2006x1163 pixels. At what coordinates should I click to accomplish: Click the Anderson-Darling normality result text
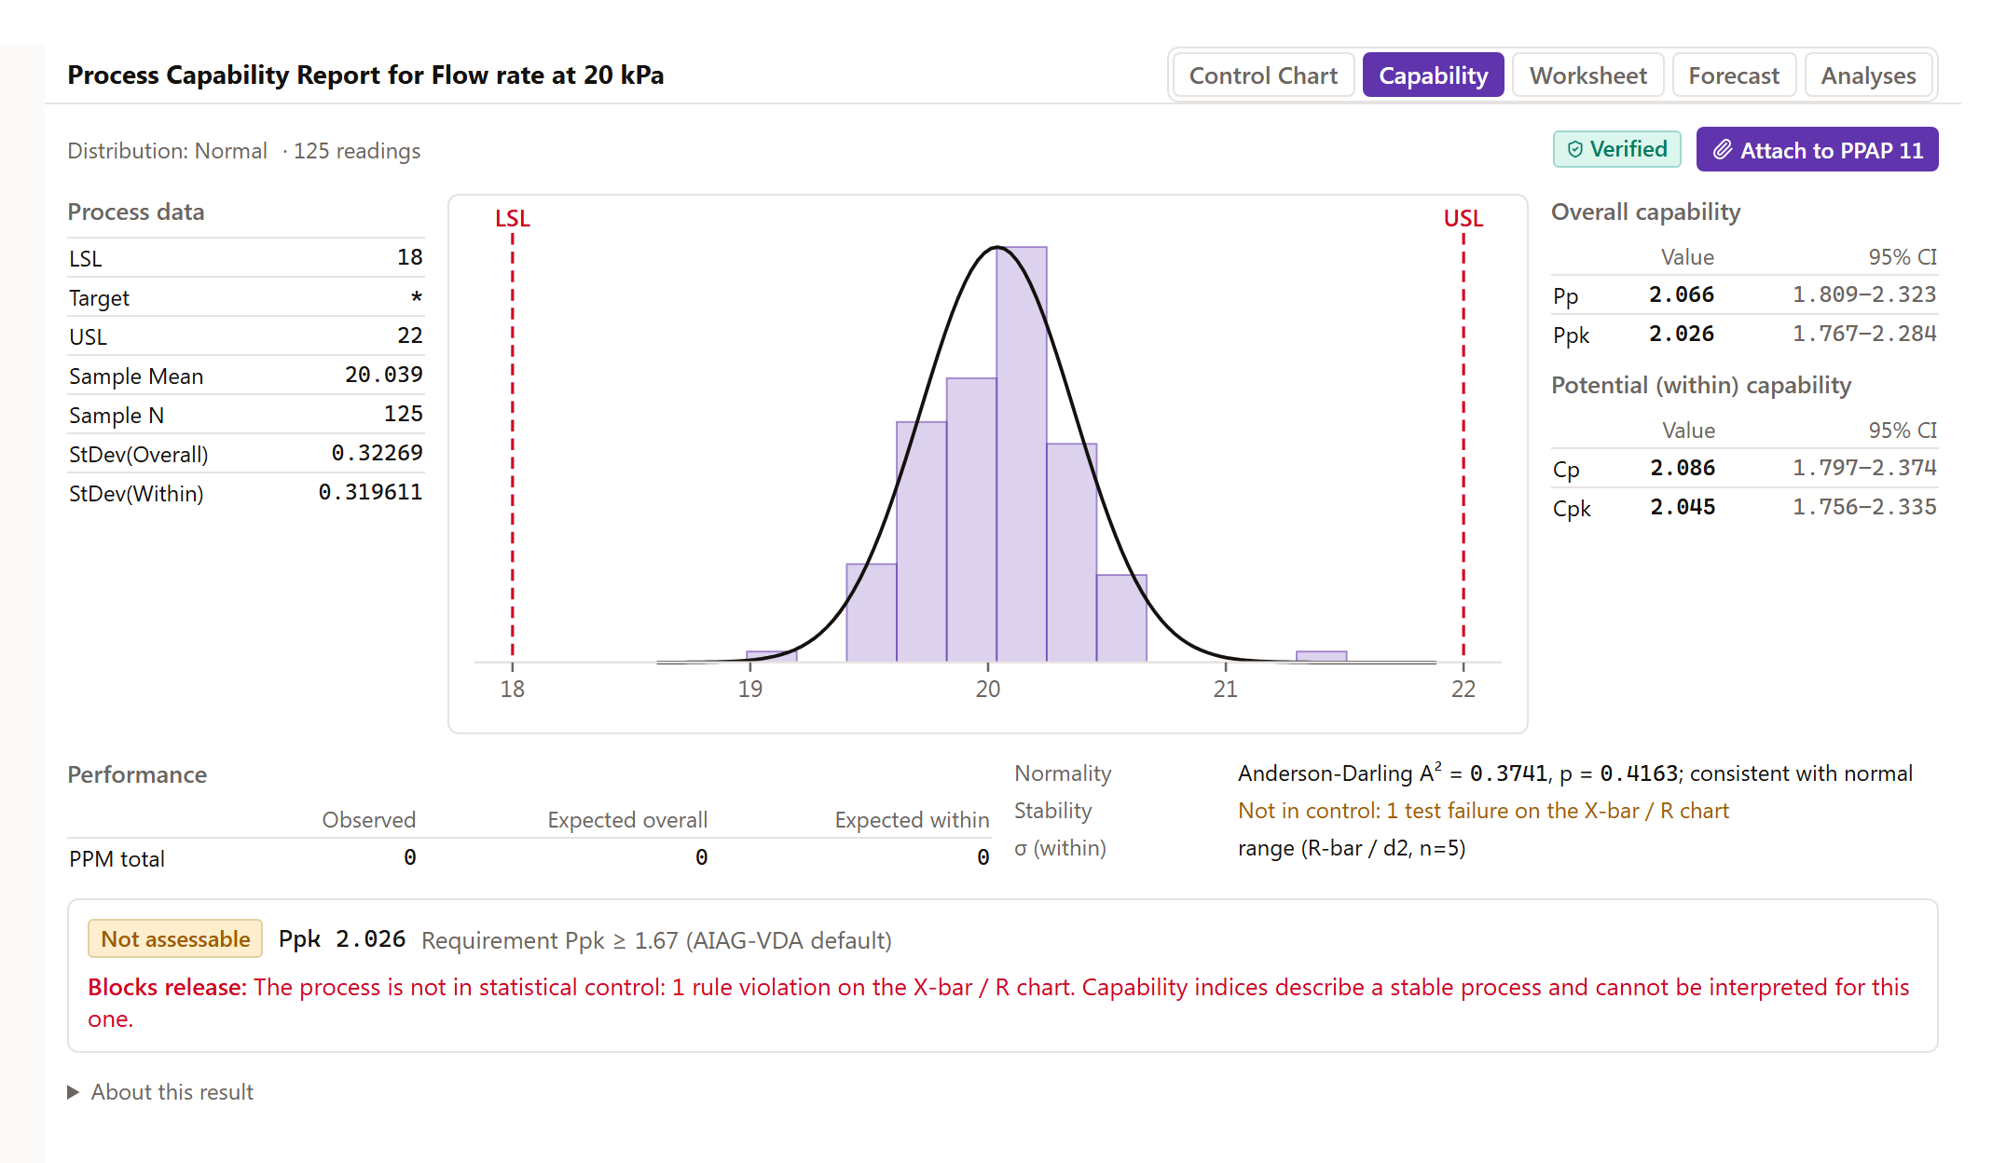[1574, 773]
